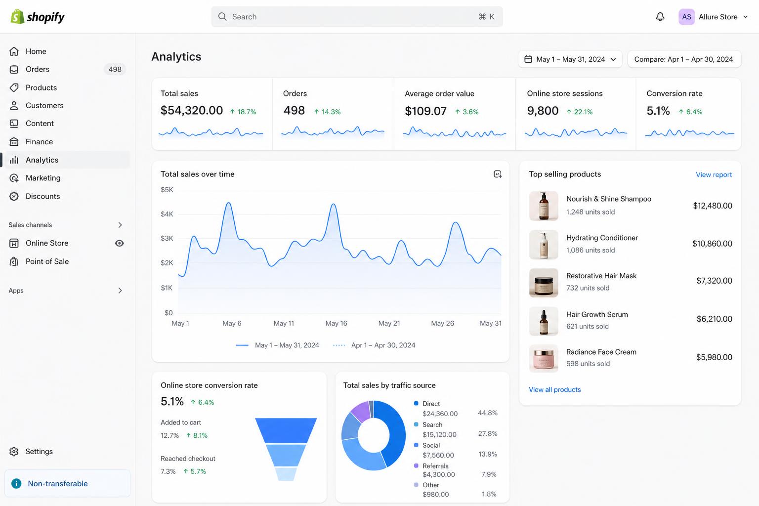
Task: Click the Radiance Face Cream thumbnail
Action: (544, 358)
